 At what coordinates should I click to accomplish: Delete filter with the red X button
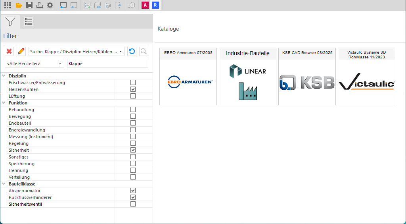pyautogui.click(x=10, y=51)
